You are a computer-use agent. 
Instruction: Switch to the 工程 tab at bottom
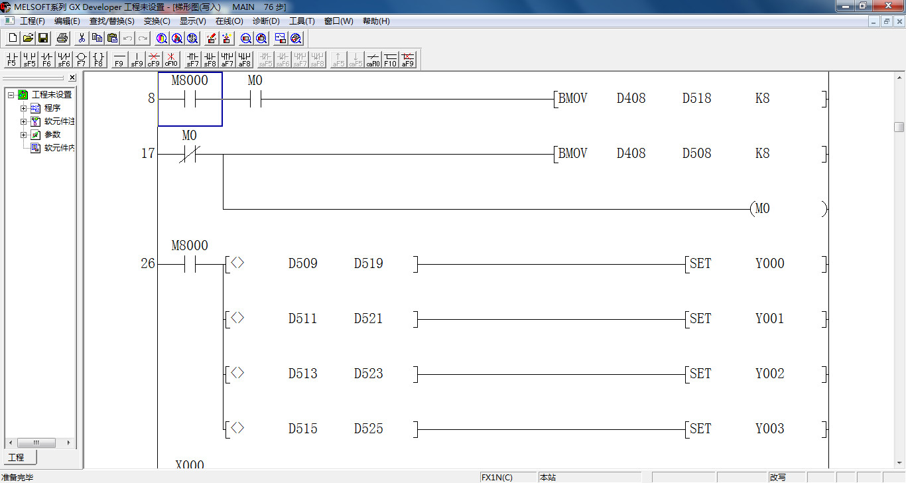coord(17,458)
